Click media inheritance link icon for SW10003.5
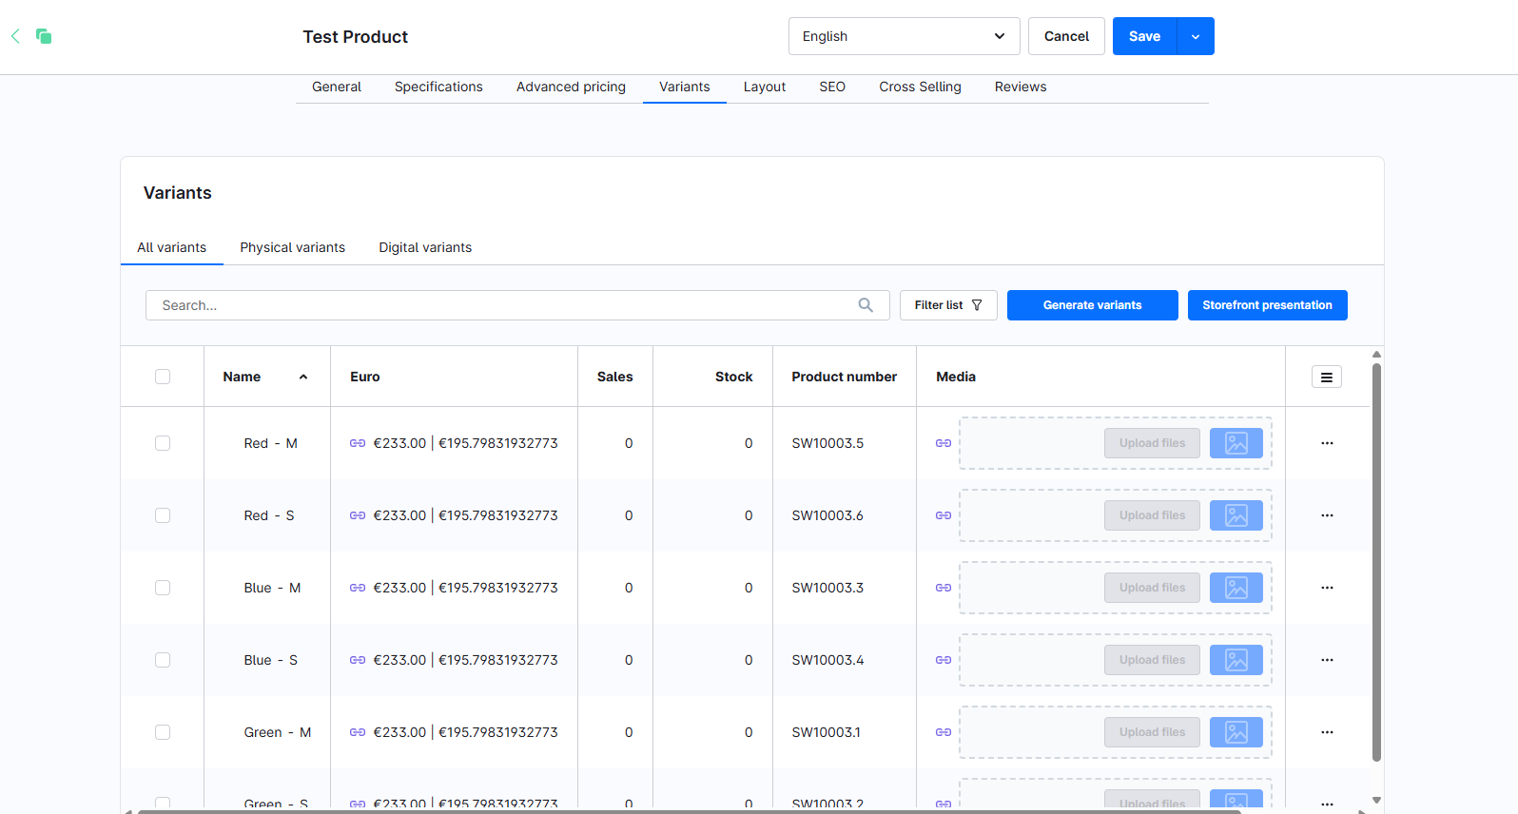The width and height of the screenshot is (1518, 814). click(x=944, y=443)
